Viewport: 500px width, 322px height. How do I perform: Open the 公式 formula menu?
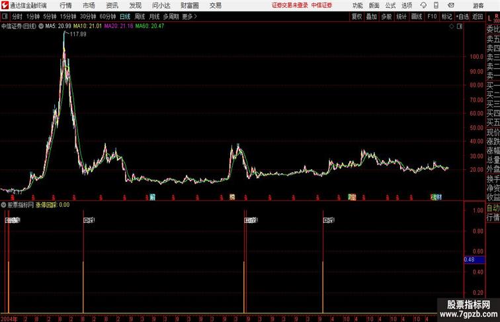pyautogui.click(x=390, y=5)
